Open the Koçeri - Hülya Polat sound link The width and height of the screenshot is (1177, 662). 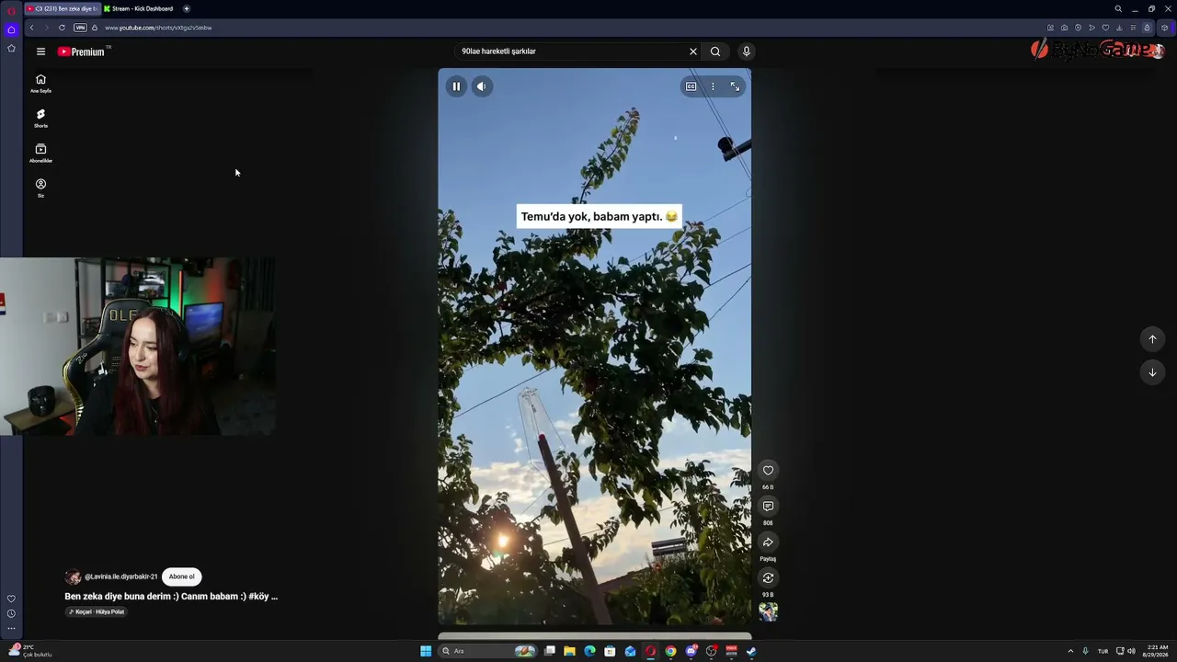point(97,611)
